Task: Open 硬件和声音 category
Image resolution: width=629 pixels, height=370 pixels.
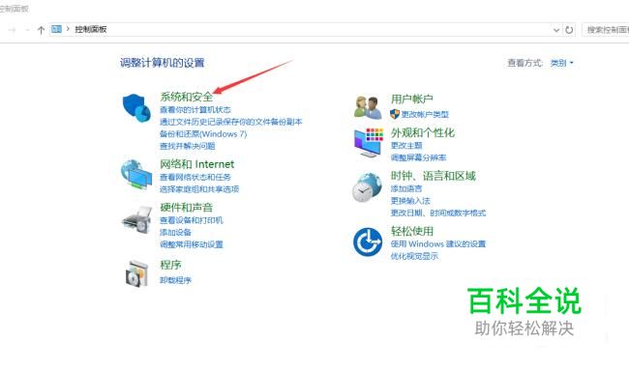Action: click(186, 208)
